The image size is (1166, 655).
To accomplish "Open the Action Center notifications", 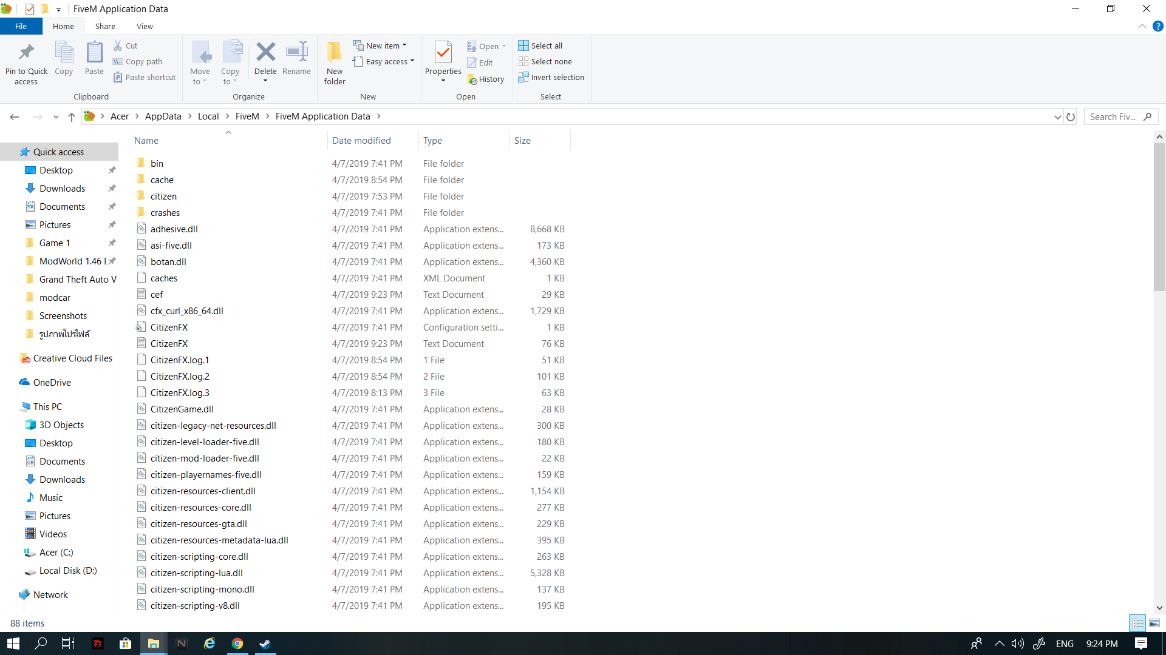I will click(1141, 643).
